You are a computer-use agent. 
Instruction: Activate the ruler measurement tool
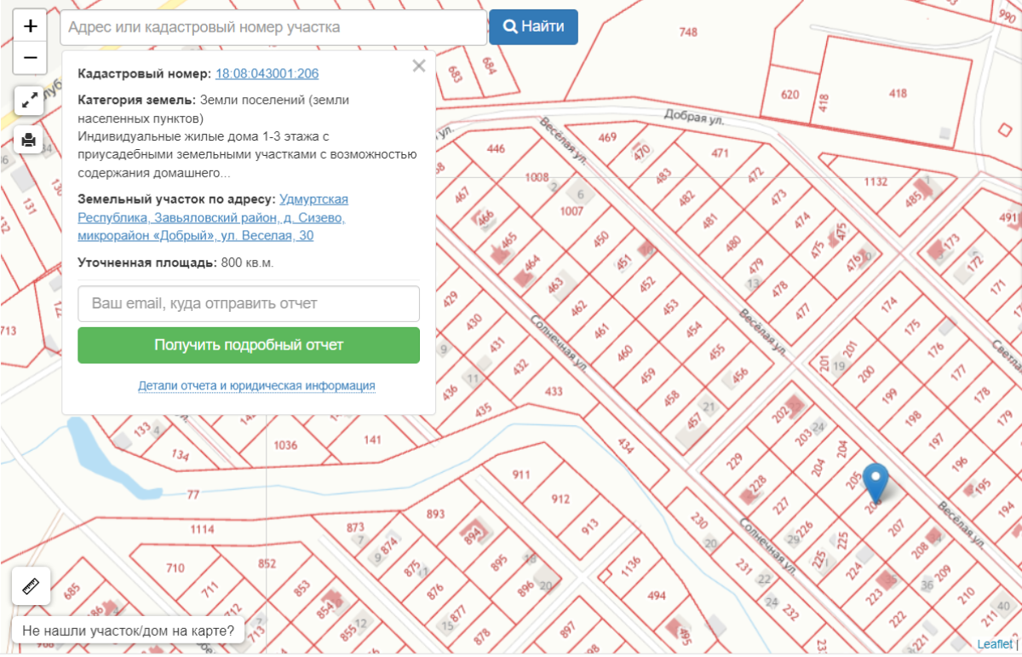coord(31,586)
